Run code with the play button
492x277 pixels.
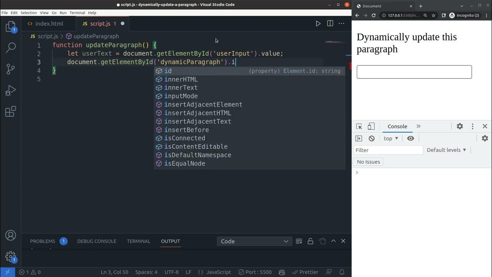coord(318,23)
